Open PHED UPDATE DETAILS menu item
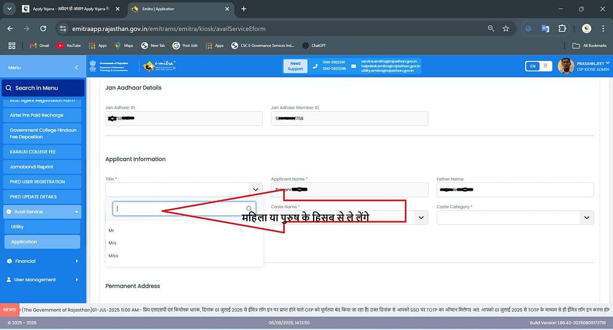Screen dimensions: 613x330 coord(43,197)
